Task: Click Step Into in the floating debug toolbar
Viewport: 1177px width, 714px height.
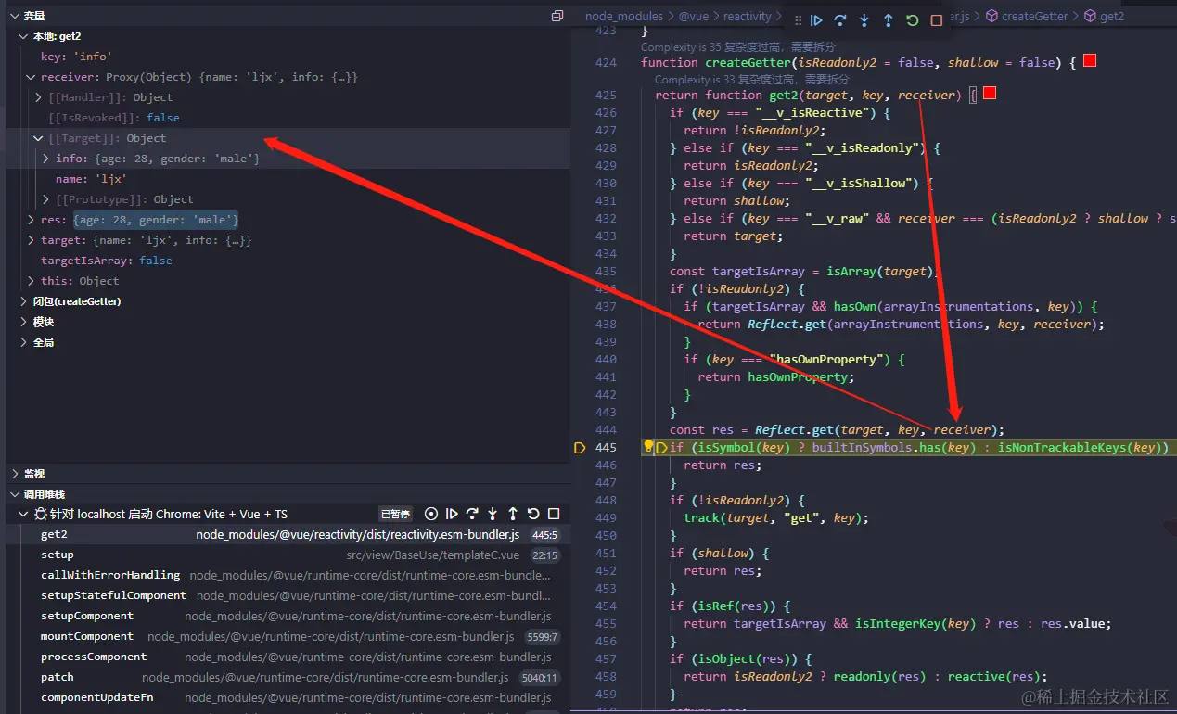Action: 864,20
